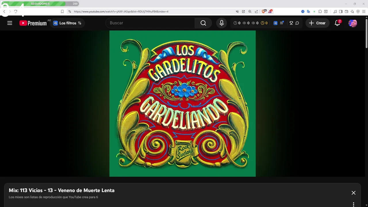Screen dimensions: 368x207
Task: Start voice search with microphone
Action: [222, 23]
